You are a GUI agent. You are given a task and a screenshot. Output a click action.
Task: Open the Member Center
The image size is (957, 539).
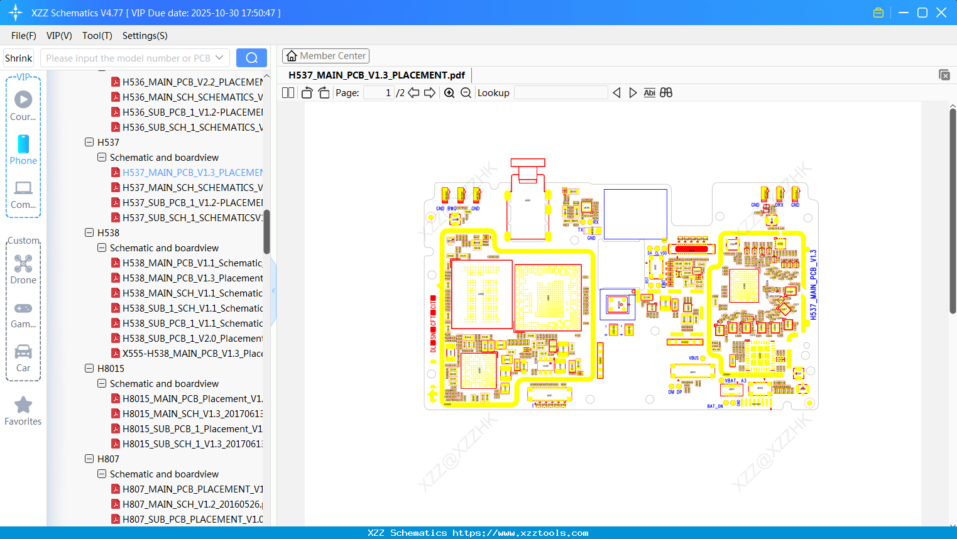(x=325, y=55)
